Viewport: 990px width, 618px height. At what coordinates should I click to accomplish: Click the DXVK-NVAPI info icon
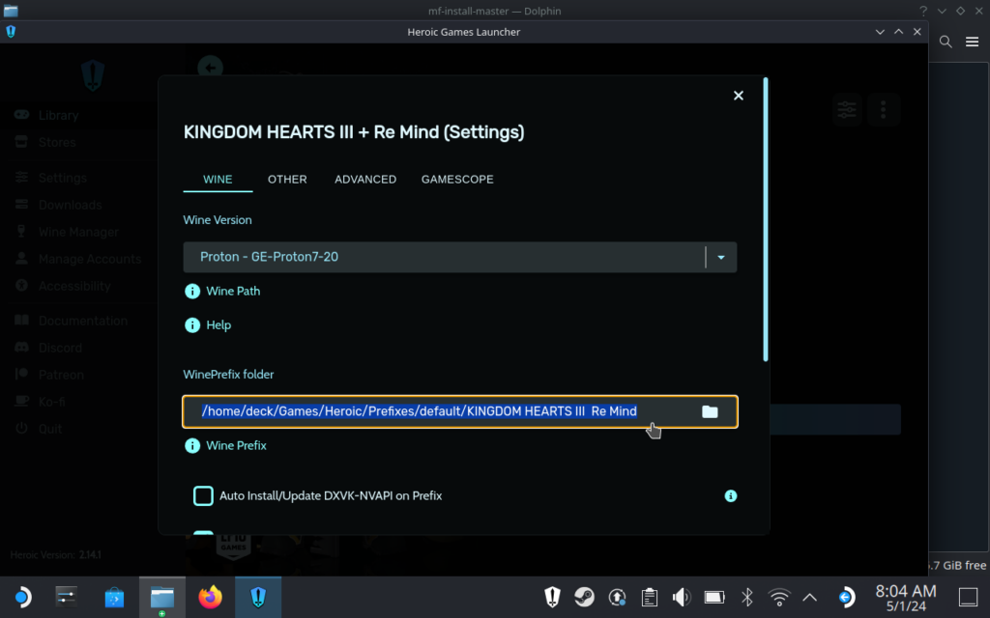click(x=731, y=496)
